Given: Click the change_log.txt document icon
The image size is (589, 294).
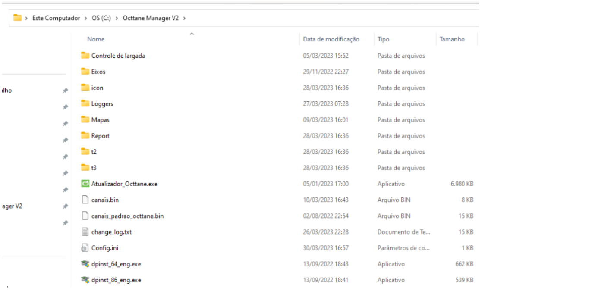Looking at the screenshot, I should tap(85, 232).
